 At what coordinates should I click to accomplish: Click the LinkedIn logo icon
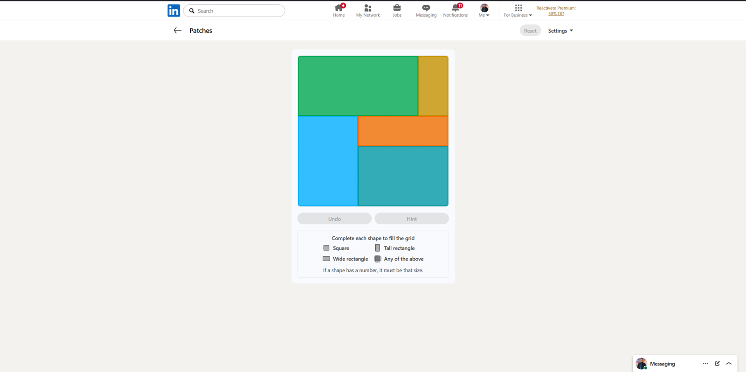(x=173, y=11)
